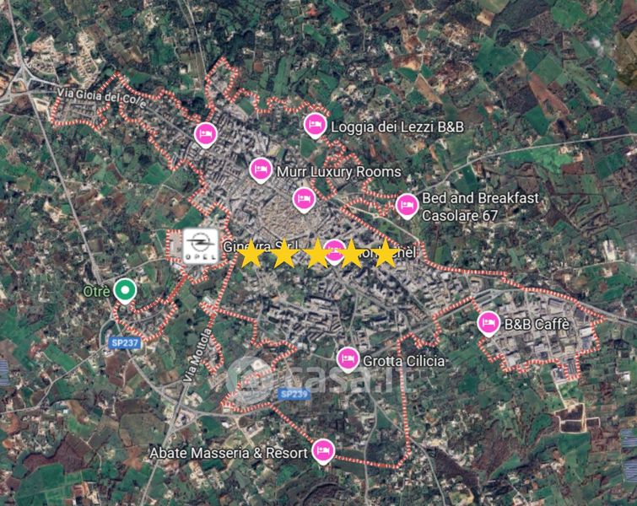
Task: Click the first yellow star
Action: coord(251,253)
